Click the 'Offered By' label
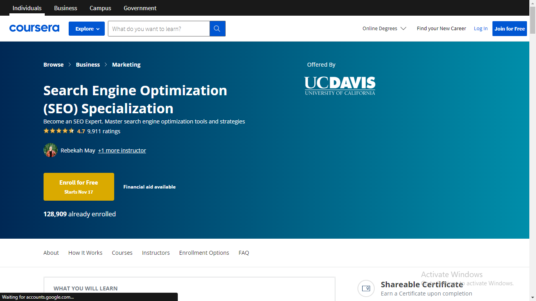The width and height of the screenshot is (536, 301). click(x=321, y=65)
